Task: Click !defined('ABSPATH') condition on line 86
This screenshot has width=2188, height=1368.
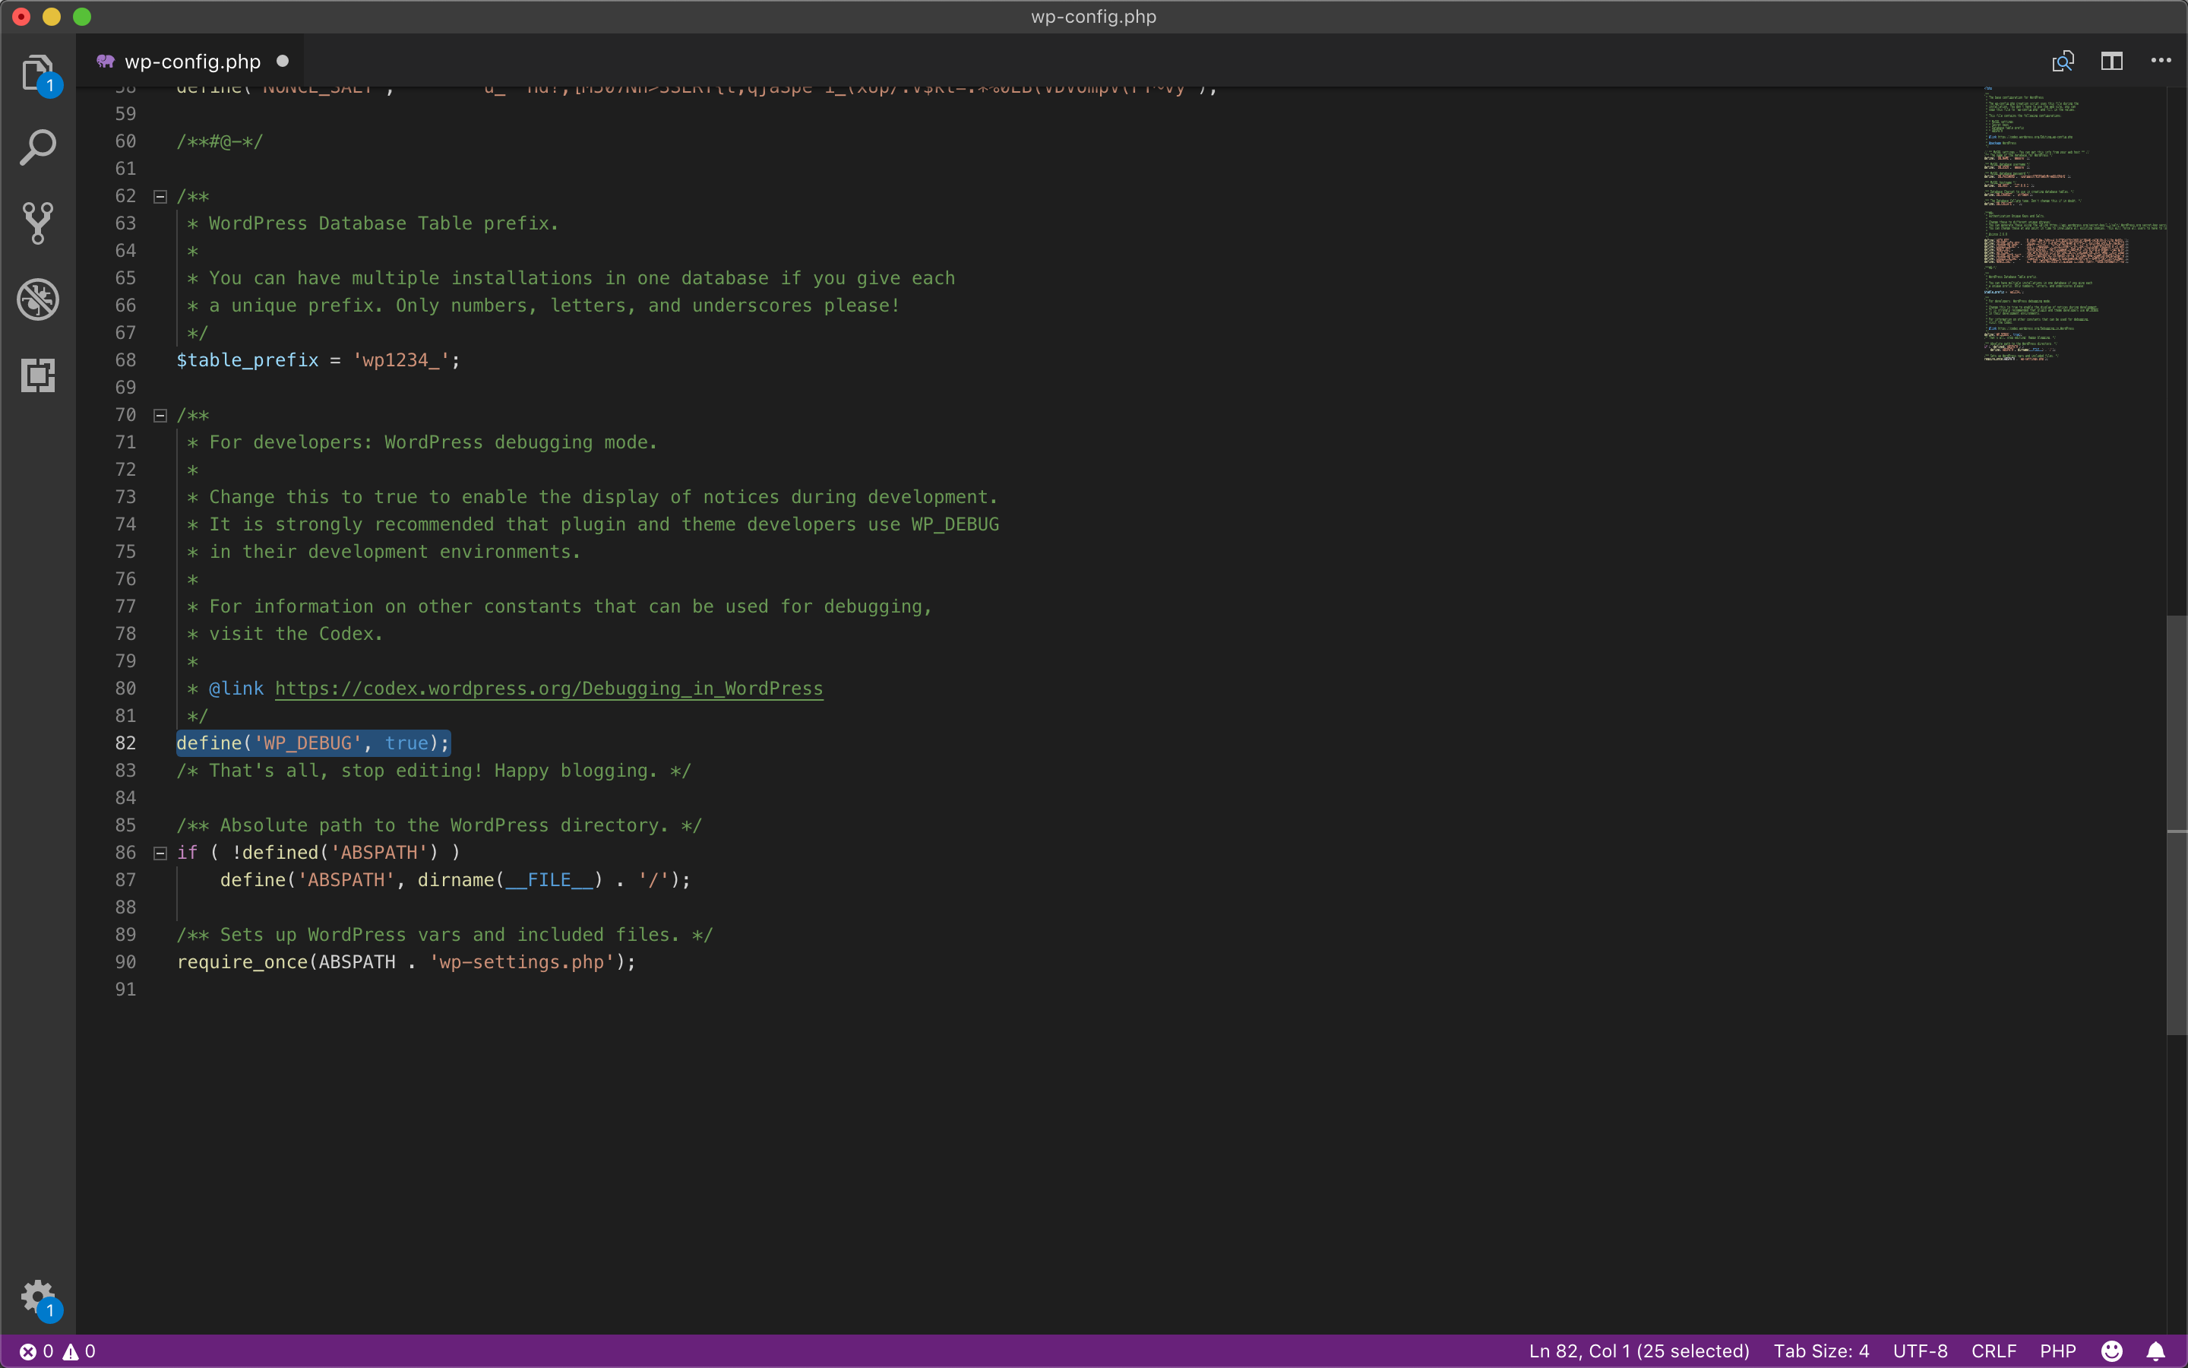Action: [x=334, y=852]
